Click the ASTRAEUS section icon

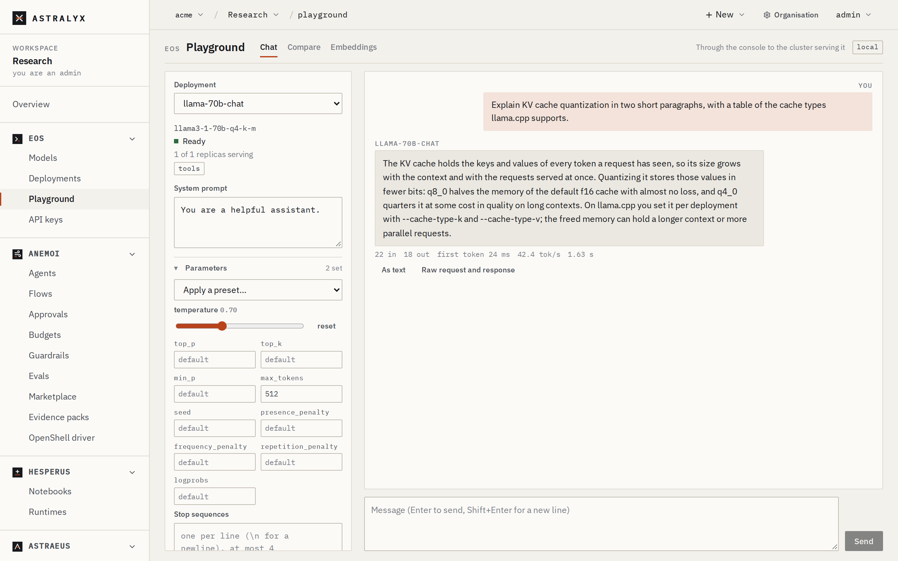click(x=17, y=547)
